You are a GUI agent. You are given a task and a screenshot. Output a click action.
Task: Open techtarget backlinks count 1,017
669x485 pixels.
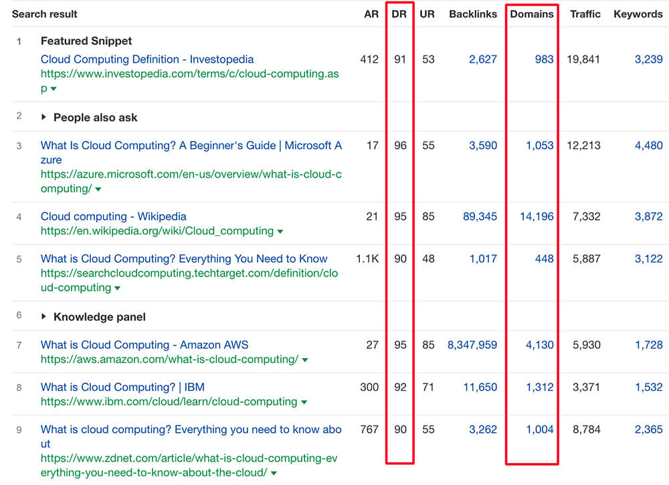[483, 259]
